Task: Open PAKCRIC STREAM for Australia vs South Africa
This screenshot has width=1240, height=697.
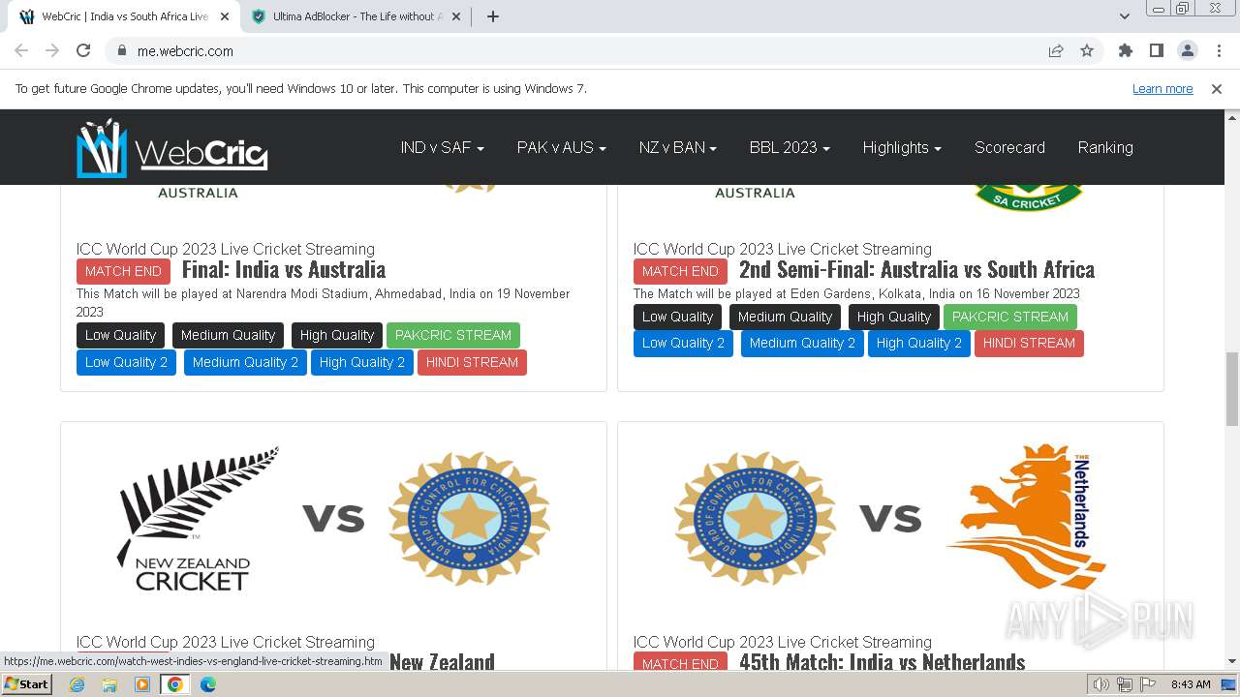Action: pos(1010,317)
